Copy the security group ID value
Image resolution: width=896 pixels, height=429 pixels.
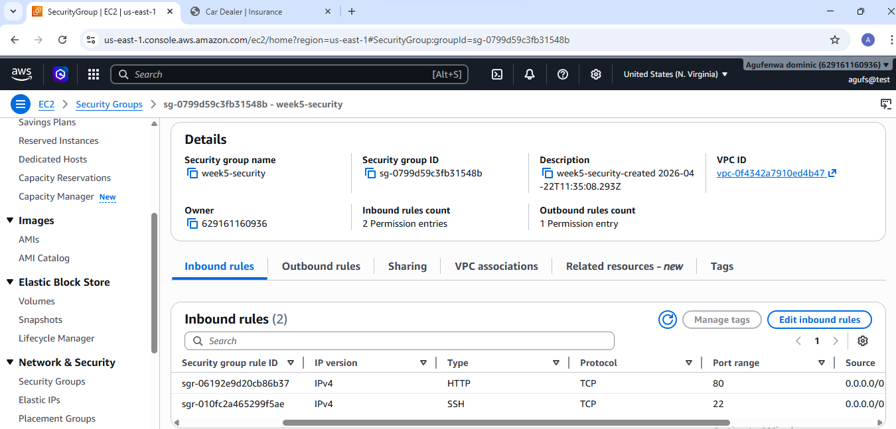[x=370, y=174]
